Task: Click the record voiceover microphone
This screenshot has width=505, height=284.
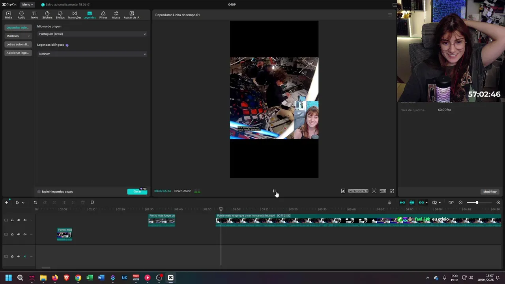Action: 389,202
